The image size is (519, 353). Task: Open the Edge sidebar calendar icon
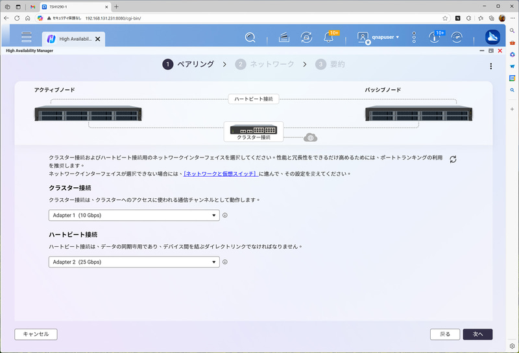[512, 78]
